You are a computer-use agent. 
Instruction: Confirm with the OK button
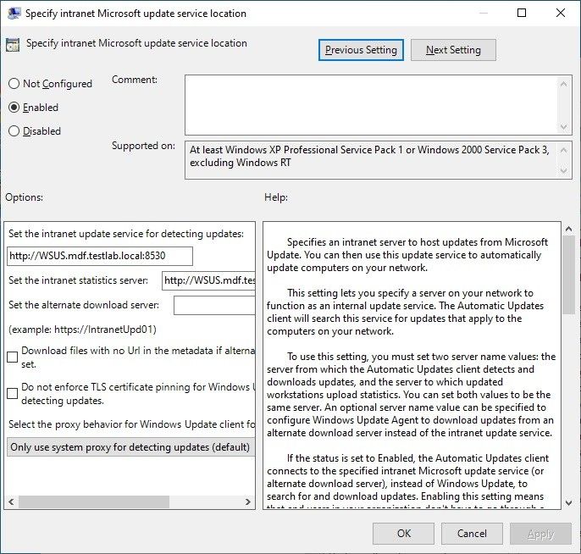403,534
